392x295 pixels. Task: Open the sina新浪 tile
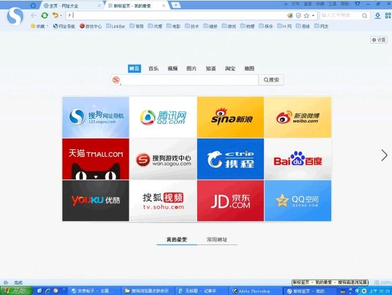click(x=230, y=117)
